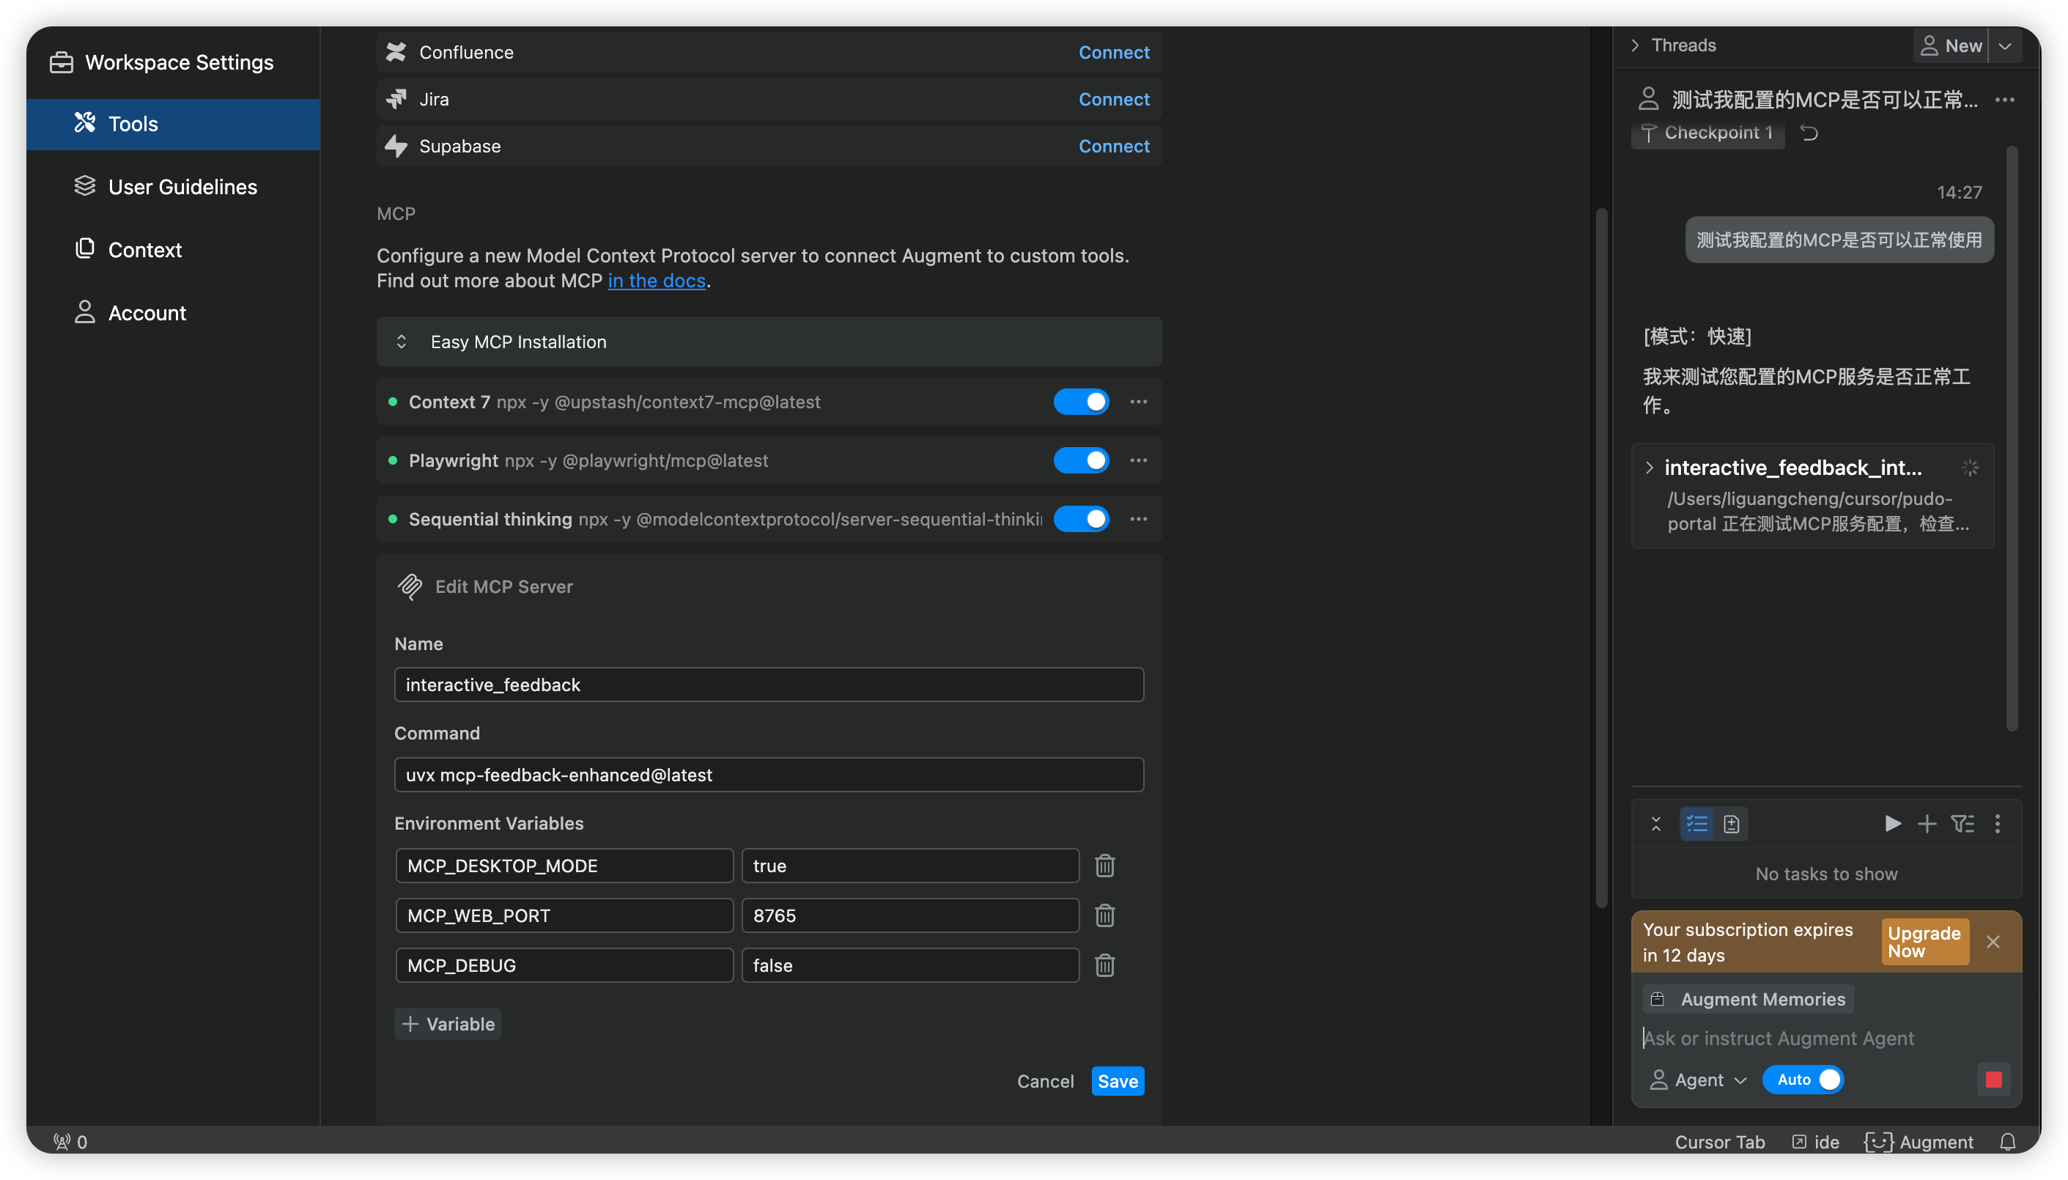Expand the Threads panel chevron
The image size is (2068, 1180).
pyautogui.click(x=1634, y=45)
